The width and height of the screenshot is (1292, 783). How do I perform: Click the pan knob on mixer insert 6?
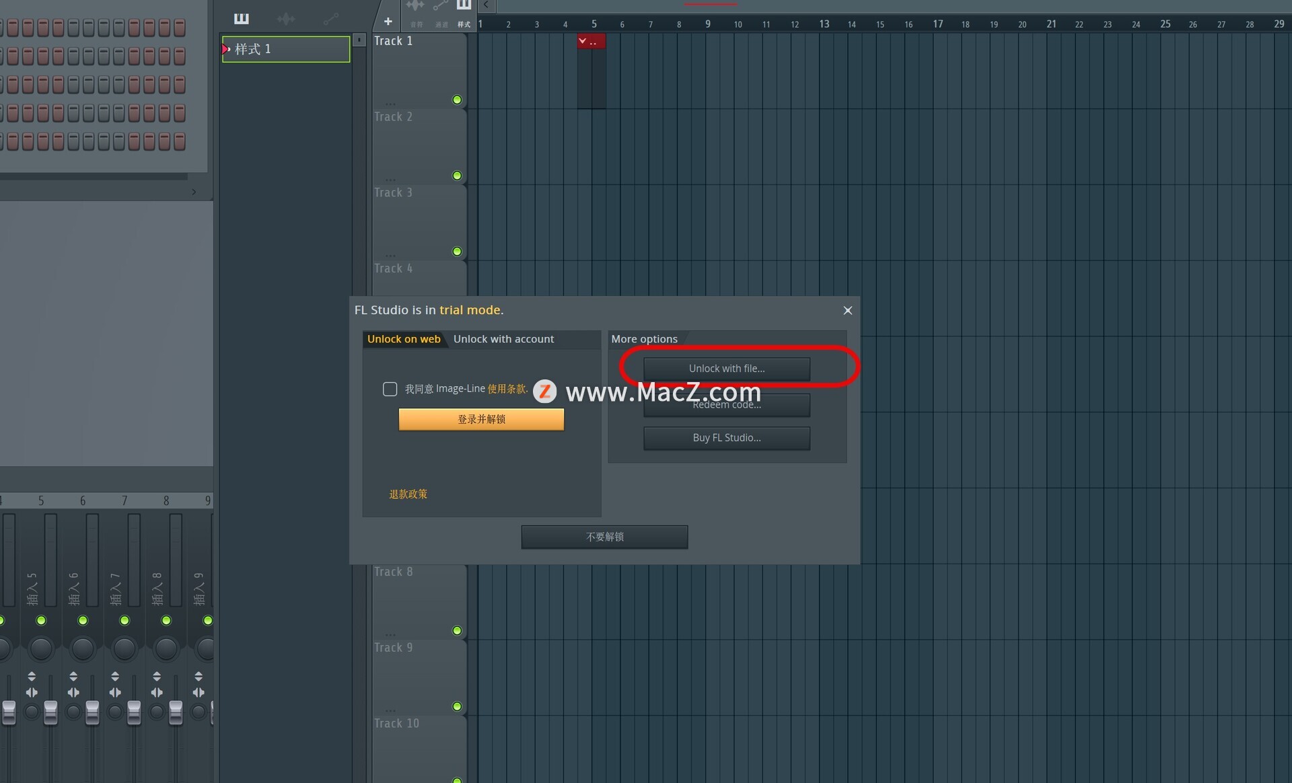[83, 648]
